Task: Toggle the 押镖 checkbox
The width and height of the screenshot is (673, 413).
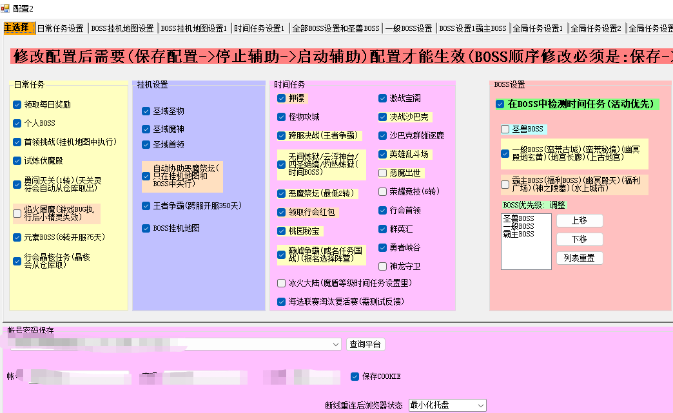Action: point(281,98)
